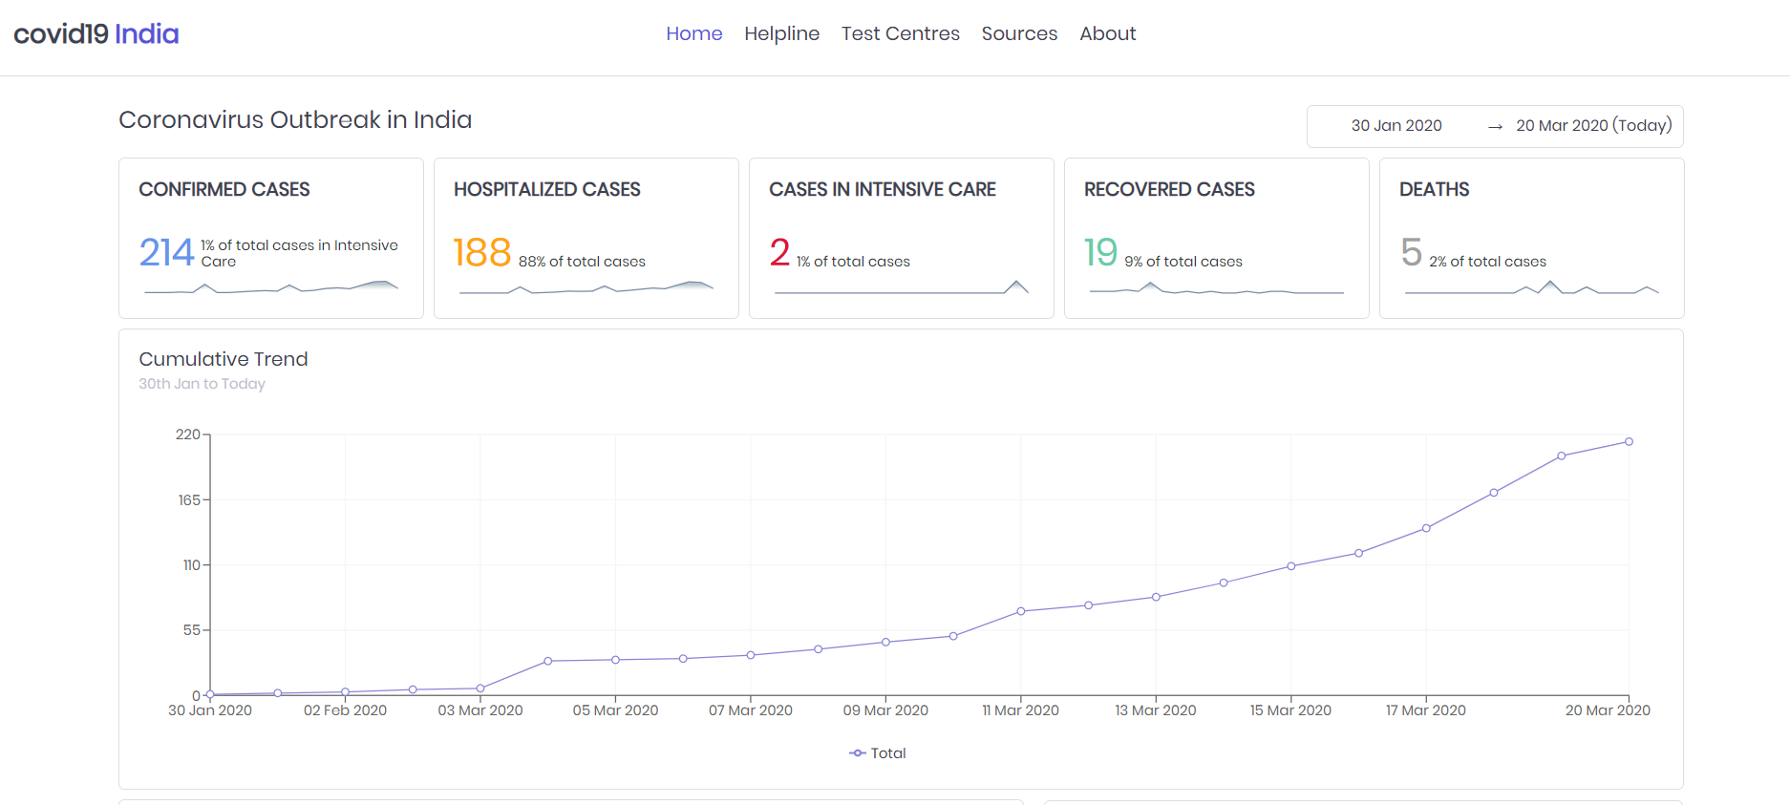Open the Cases in Intensive Care card
The width and height of the screenshot is (1790, 805).
[902, 238]
